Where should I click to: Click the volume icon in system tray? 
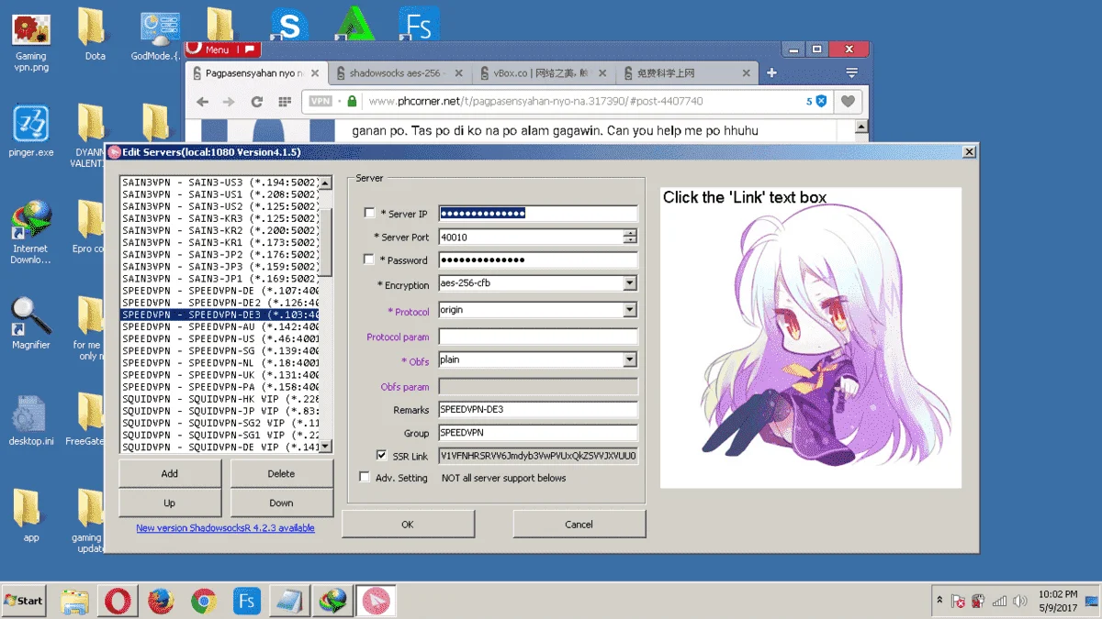point(1020,602)
